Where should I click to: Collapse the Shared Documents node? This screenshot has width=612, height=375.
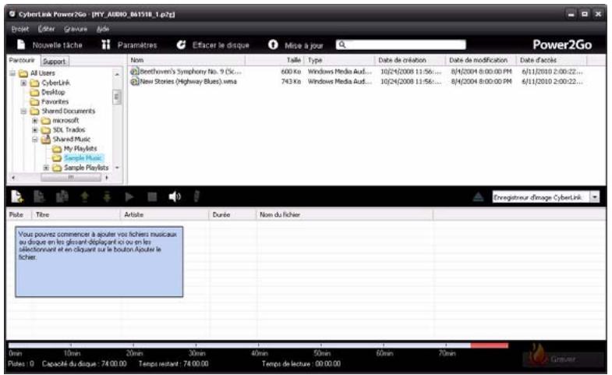click(x=24, y=111)
